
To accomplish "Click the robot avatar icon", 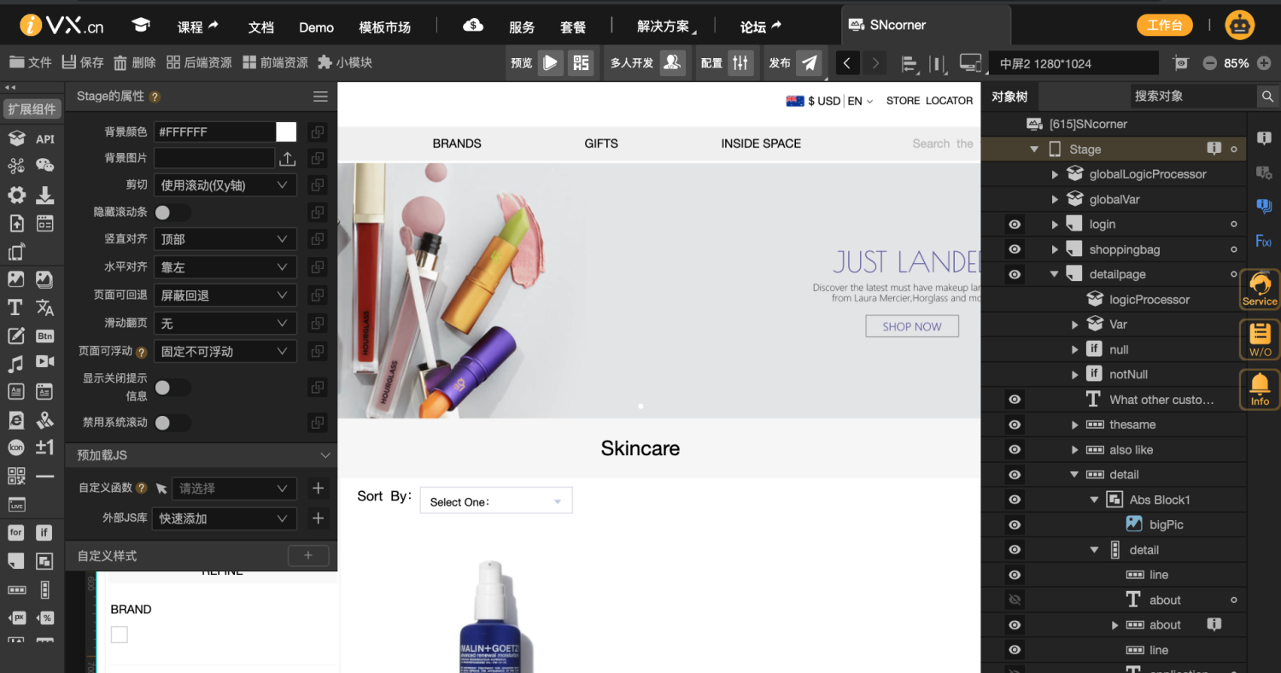I will point(1240,26).
